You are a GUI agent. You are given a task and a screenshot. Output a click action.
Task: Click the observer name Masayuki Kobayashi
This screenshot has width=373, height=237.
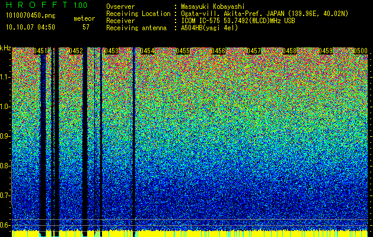click(213, 7)
